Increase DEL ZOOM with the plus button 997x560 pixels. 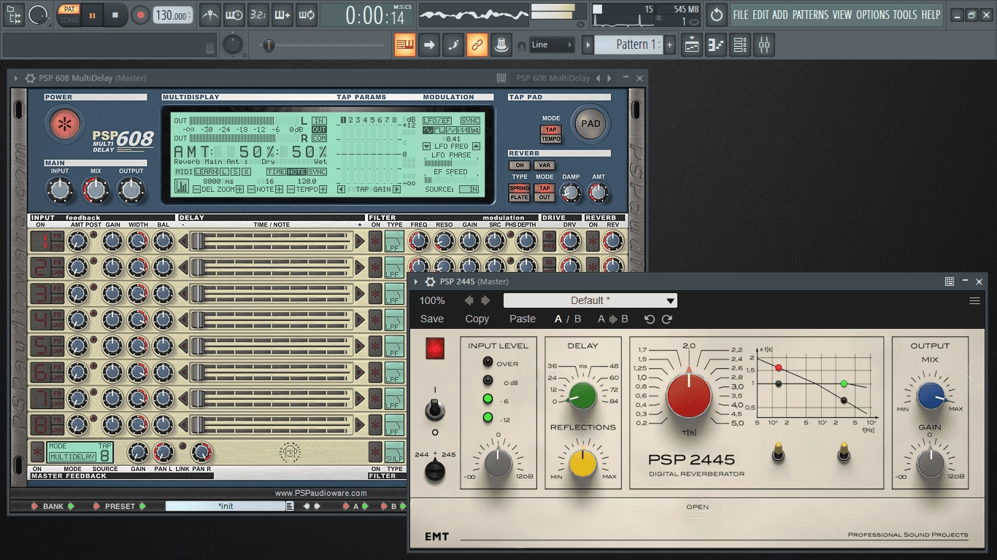(241, 190)
